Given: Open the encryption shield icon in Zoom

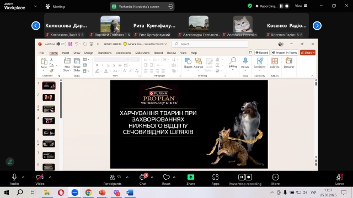Looking at the screenshot, I should (250, 6).
